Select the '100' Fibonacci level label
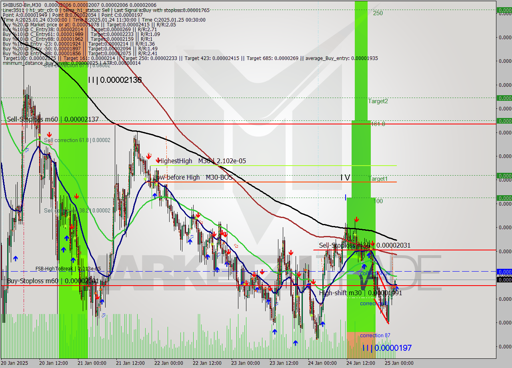The image size is (512, 368). pos(378,201)
